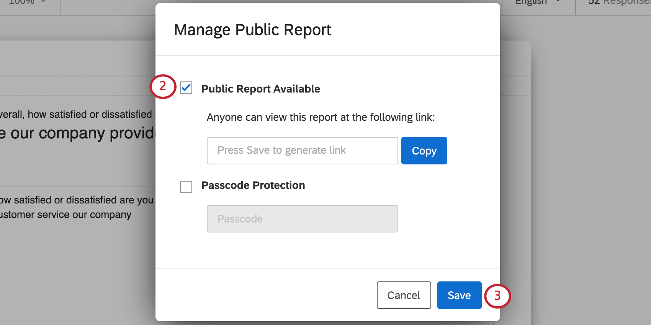Click the 'satisfied or dissatisfied are you' question

77,200
